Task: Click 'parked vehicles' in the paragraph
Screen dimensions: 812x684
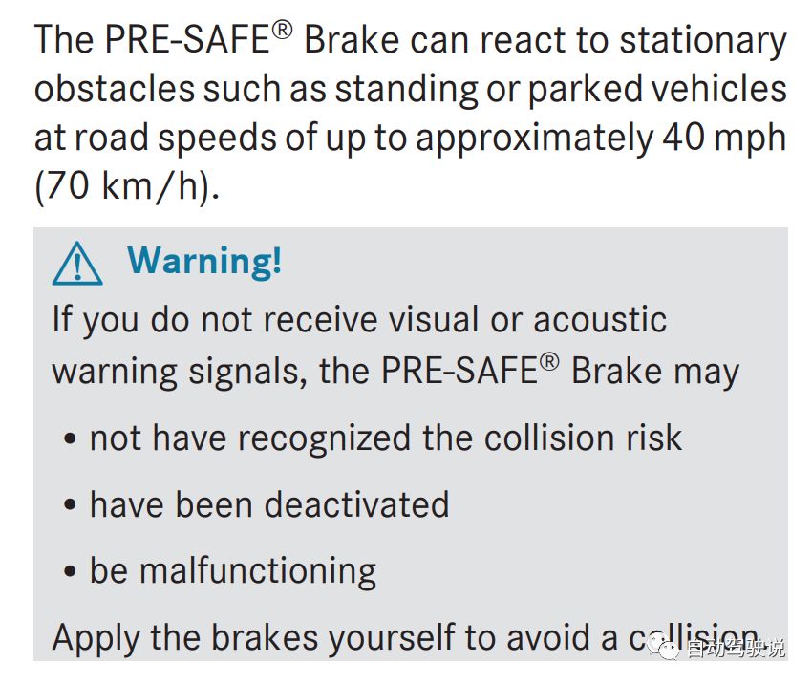Action: (657, 90)
